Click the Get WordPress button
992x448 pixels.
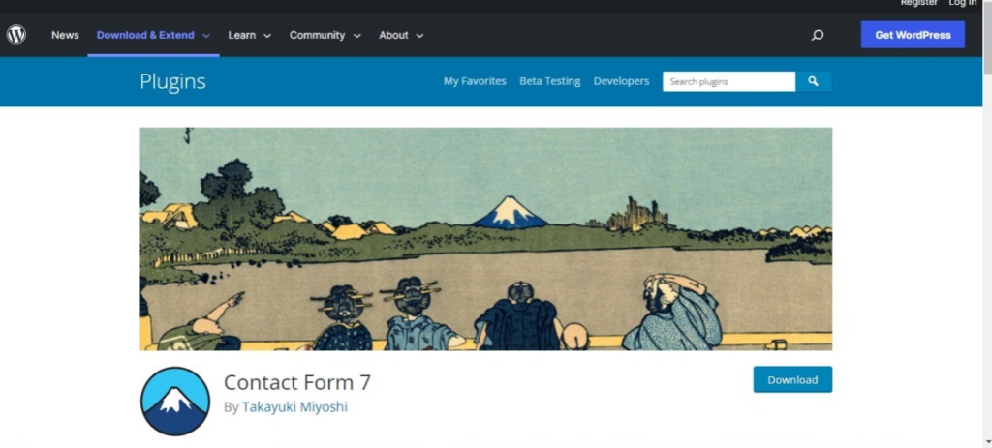(913, 35)
